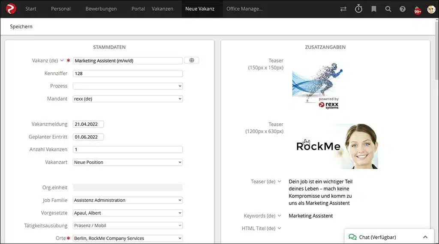Open the Portal tab
The image size is (439, 244).
pyautogui.click(x=138, y=9)
